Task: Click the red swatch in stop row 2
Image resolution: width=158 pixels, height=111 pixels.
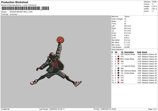Action: [x=118, y=57]
